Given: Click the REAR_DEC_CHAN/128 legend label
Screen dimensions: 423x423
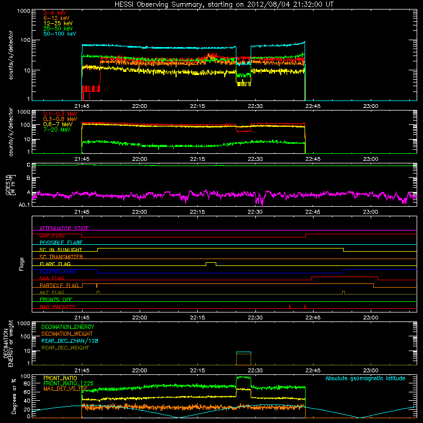Looking at the screenshot, I should tap(70, 341).
